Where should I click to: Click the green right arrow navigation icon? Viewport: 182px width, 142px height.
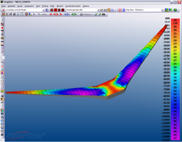coord(76,14)
